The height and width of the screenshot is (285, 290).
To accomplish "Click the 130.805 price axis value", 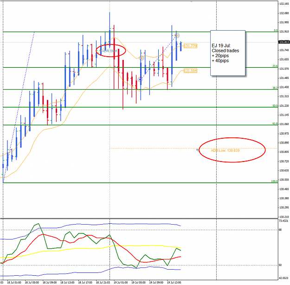I will click(x=284, y=152).
